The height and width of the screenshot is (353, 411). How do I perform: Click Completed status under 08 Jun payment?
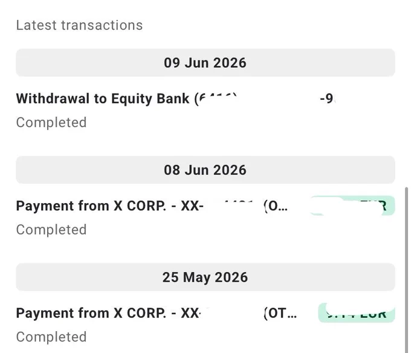pos(51,230)
